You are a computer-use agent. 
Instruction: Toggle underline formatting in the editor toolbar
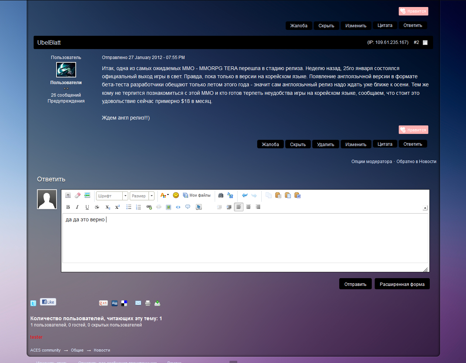(x=87, y=207)
